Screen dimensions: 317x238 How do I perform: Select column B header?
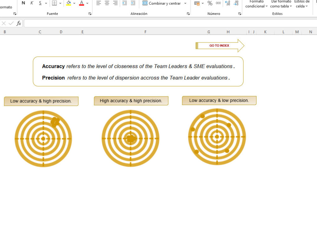[5, 32]
